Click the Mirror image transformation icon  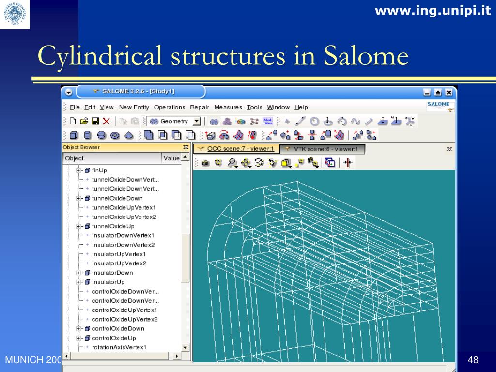(x=312, y=135)
